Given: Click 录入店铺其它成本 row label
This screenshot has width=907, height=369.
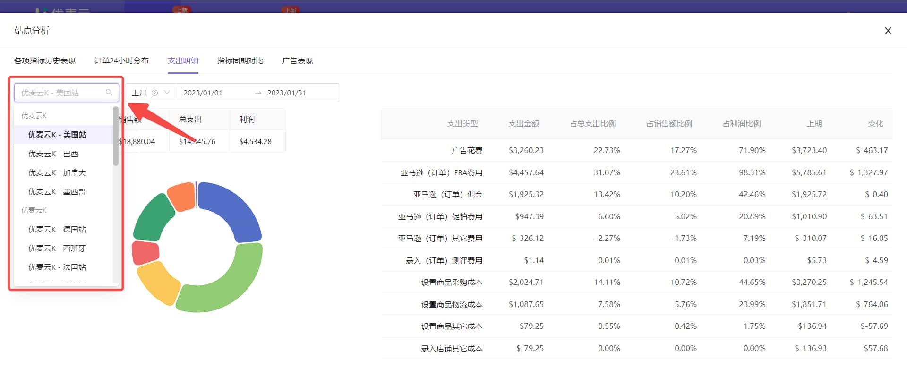Looking at the screenshot, I should pos(452,348).
